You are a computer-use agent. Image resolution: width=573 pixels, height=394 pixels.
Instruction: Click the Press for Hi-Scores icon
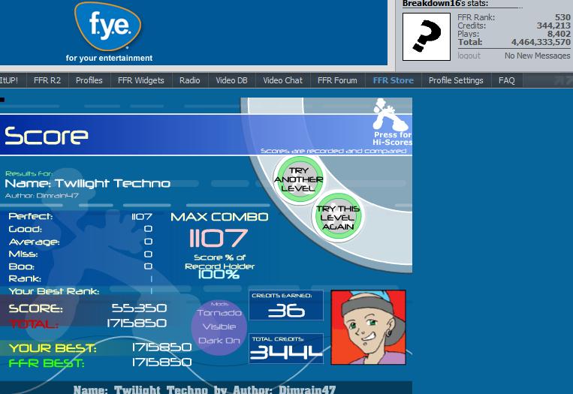coord(392,122)
